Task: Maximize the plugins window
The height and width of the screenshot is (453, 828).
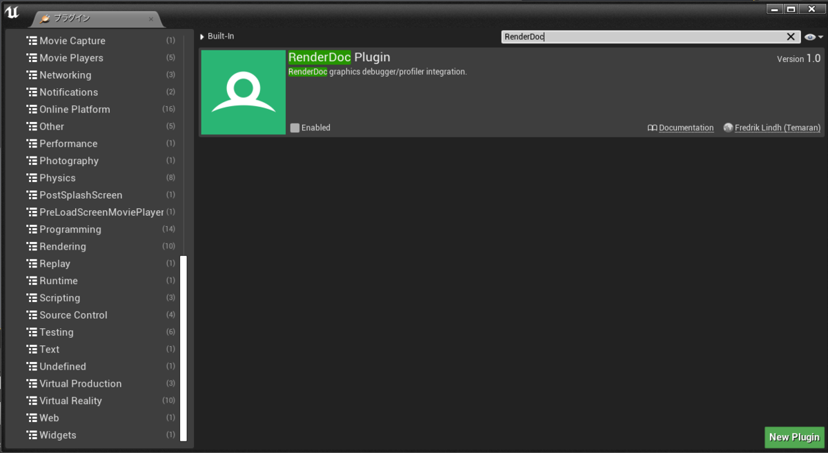Action: coord(791,9)
